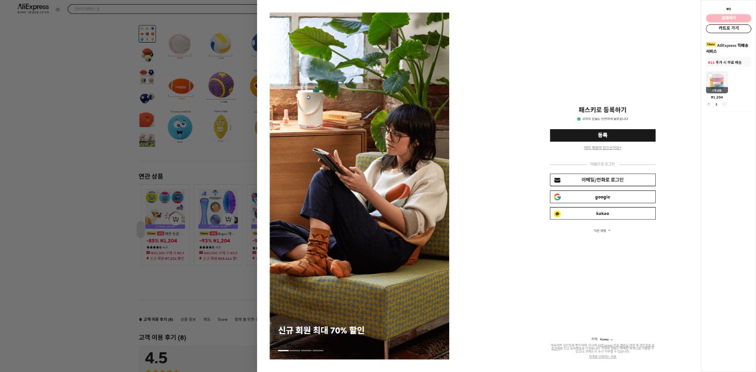This screenshot has width=756, height=372.
Task: Click the envelope icon for email login
Action: pos(557,180)
